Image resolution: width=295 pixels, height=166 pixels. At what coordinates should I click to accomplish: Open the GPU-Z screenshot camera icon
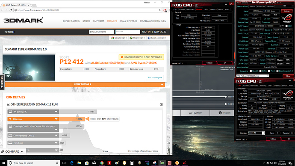285,6
